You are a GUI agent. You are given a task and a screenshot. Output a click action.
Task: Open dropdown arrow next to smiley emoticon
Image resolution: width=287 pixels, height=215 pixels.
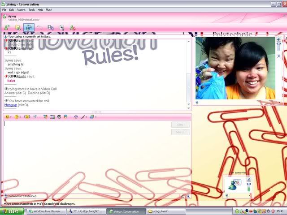(x=11, y=117)
